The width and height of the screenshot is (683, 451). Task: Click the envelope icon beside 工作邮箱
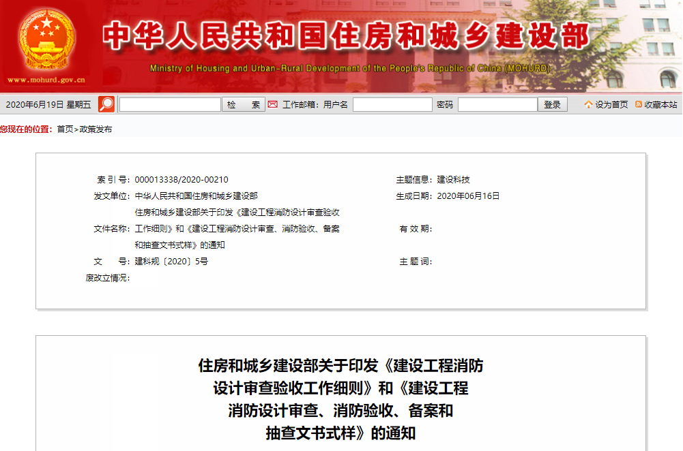point(273,104)
